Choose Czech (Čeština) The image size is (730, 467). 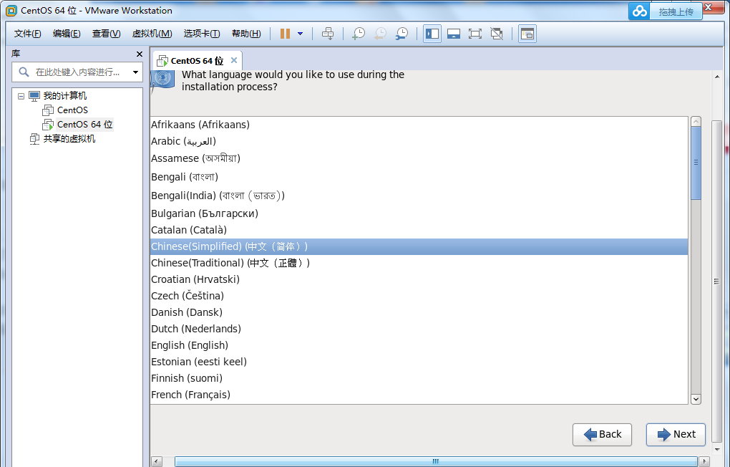(419, 296)
